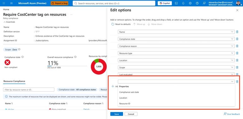The width and height of the screenshot is (243, 119).
Task: Sort by the Compliance reason column
Action: pos(94,103)
